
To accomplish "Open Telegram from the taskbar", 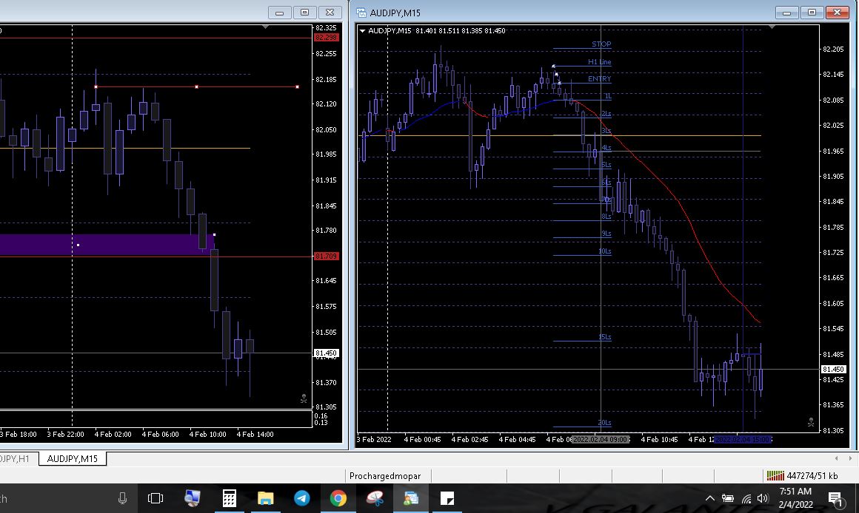I will coord(301,498).
